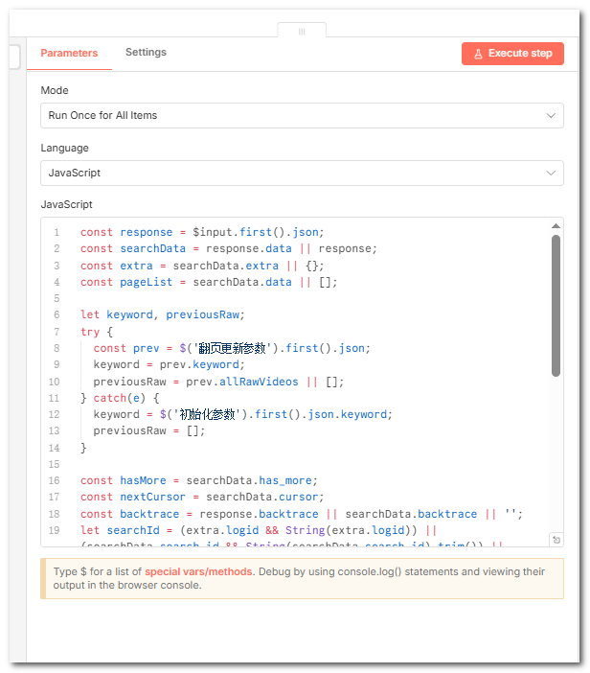Image resolution: width=590 pixels, height=673 pixels.
Task: Click the chevron arrow in Mode field
Action: pyautogui.click(x=551, y=116)
